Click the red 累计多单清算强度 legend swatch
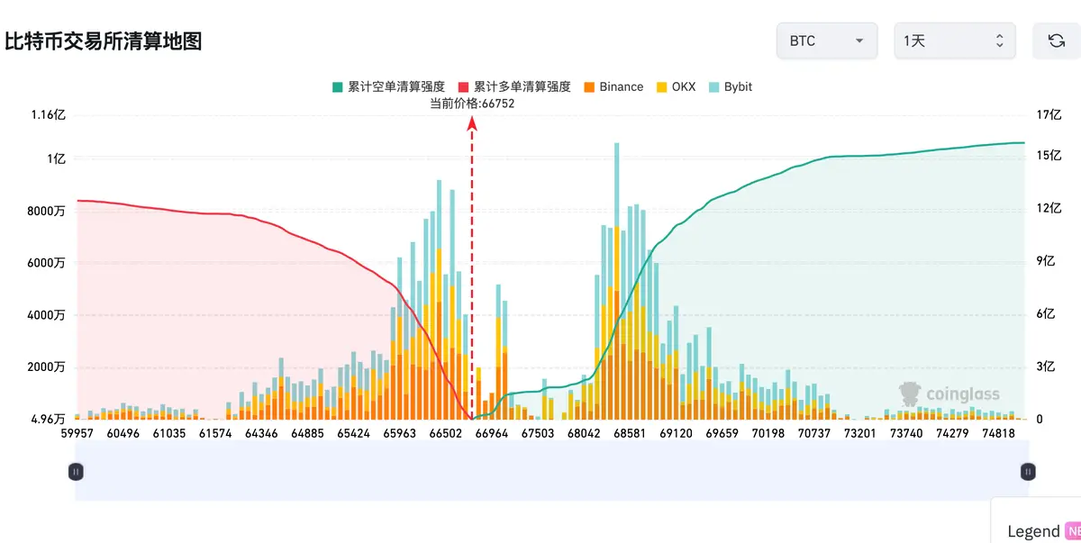The height and width of the screenshot is (543, 1081). (x=463, y=87)
